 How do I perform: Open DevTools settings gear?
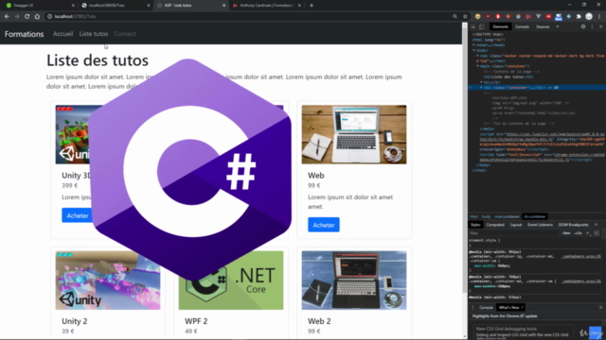(583, 26)
